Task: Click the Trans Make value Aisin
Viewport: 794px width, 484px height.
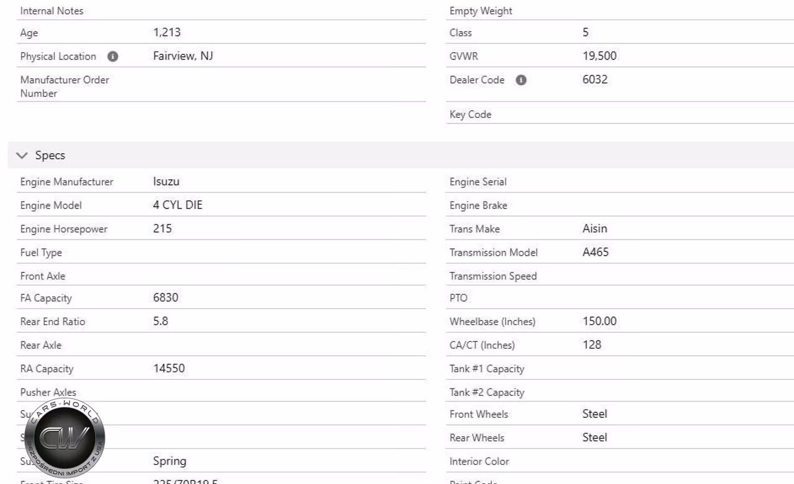Action: (595, 229)
